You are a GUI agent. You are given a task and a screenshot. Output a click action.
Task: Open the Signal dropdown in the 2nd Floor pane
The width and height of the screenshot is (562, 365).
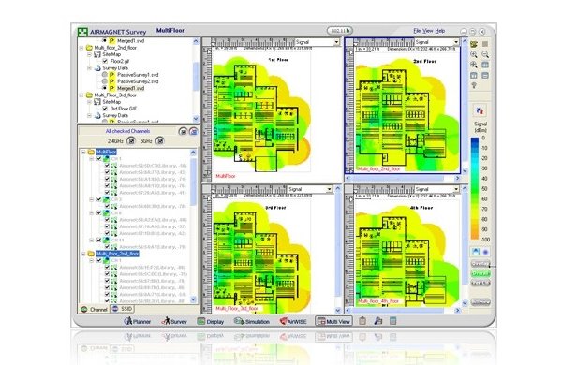click(456, 42)
